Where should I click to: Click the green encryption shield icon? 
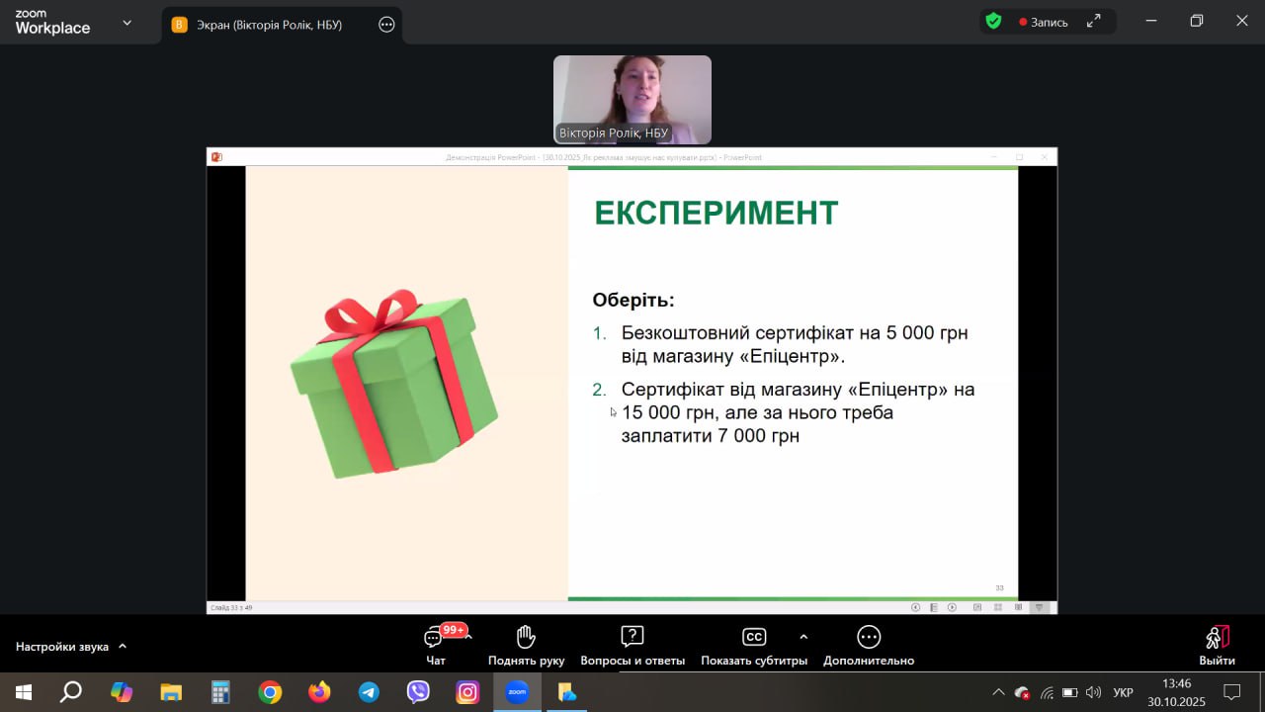pyautogui.click(x=993, y=21)
